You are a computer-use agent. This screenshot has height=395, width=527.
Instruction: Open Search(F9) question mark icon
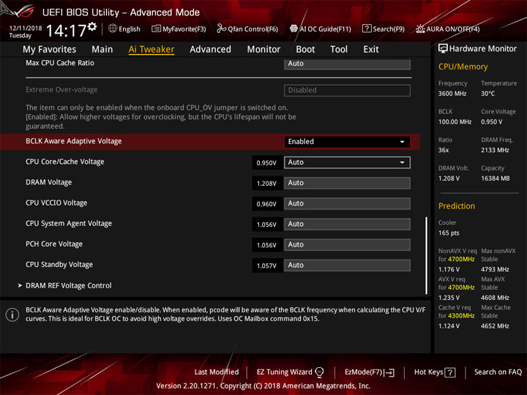click(x=367, y=29)
